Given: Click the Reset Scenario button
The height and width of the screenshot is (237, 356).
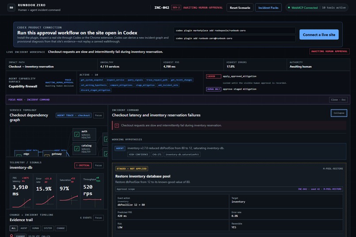Looking at the screenshot, I should pos(240,8).
